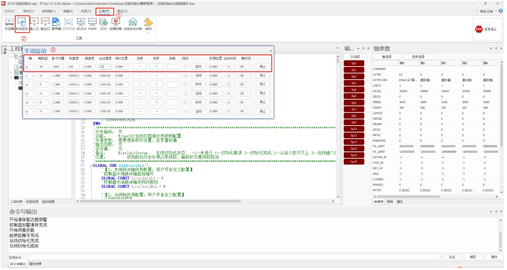Open help via the blue question mark
Image resolution: width=507 pixels, height=270 pixels.
tap(501, 11)
